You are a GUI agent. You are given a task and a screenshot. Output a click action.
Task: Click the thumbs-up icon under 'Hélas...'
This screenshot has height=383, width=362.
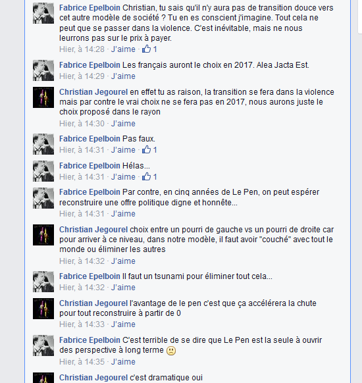pos(146,176)
